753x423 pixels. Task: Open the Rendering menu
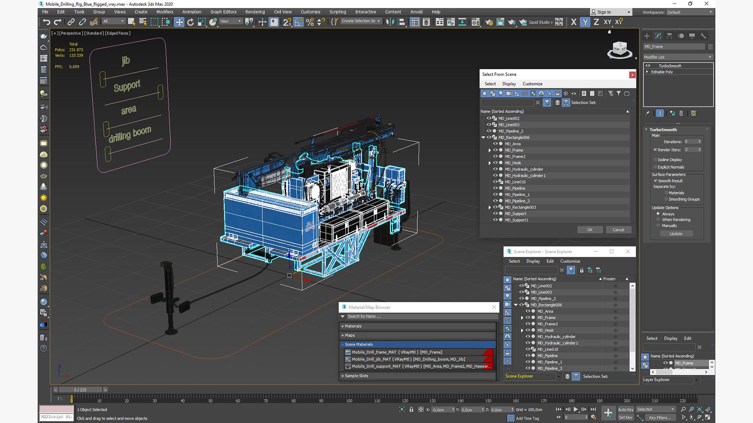tap(255, 12)
